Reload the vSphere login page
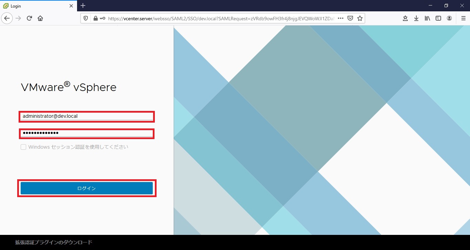This screenshot has width=470, height=250. (x=29, y=18)
